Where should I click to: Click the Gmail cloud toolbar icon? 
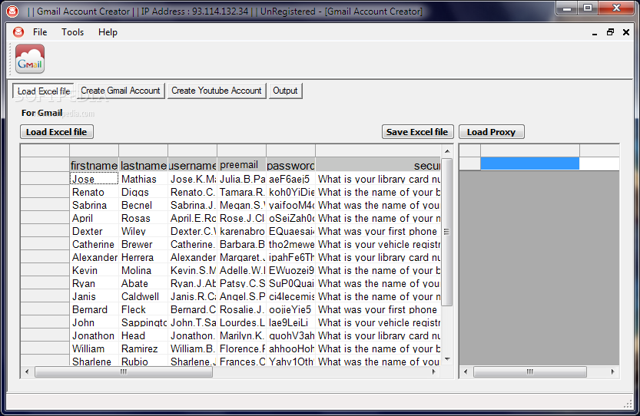coord(30,59)
